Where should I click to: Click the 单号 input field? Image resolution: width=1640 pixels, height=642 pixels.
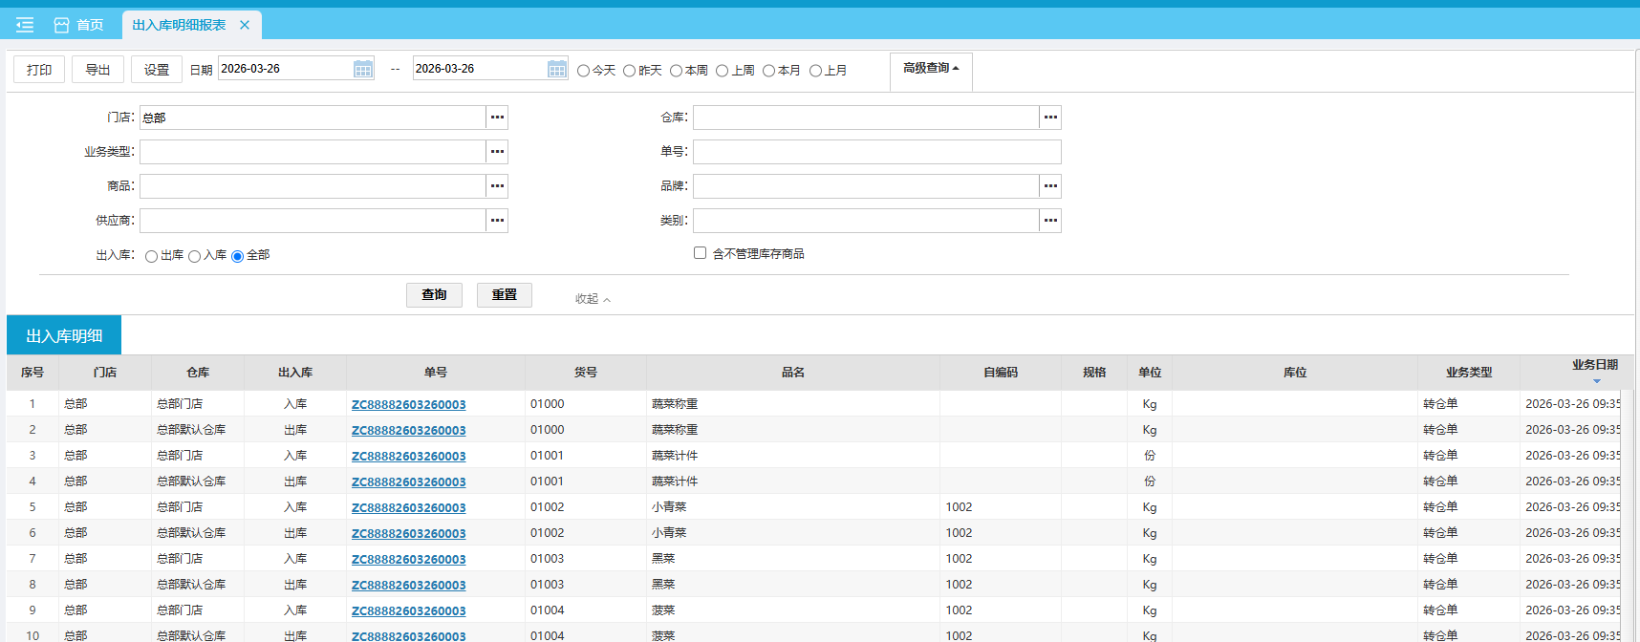(x=876, y=152)
